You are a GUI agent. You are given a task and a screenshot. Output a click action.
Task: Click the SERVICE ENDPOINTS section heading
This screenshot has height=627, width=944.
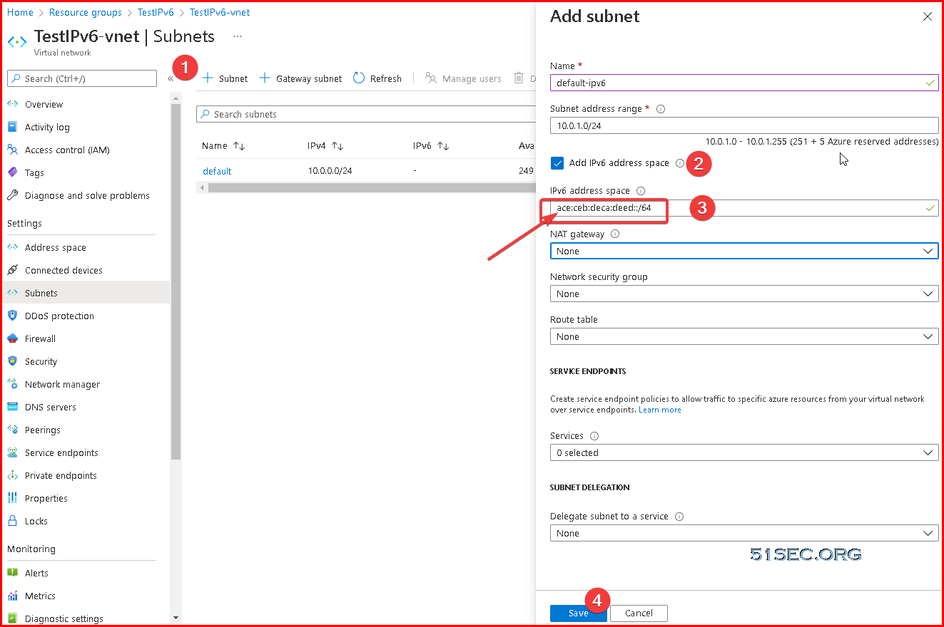point(588,371)
